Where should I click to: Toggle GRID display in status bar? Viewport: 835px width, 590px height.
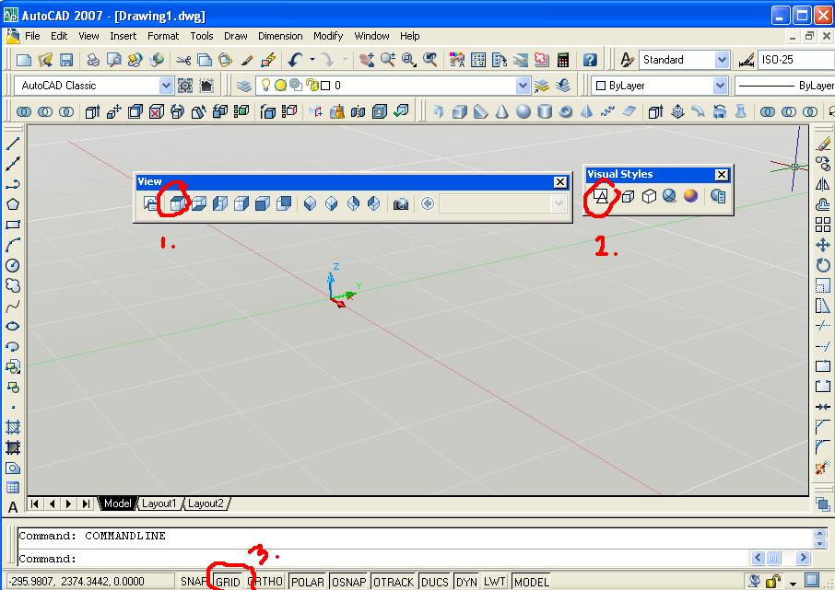[228, 582]
